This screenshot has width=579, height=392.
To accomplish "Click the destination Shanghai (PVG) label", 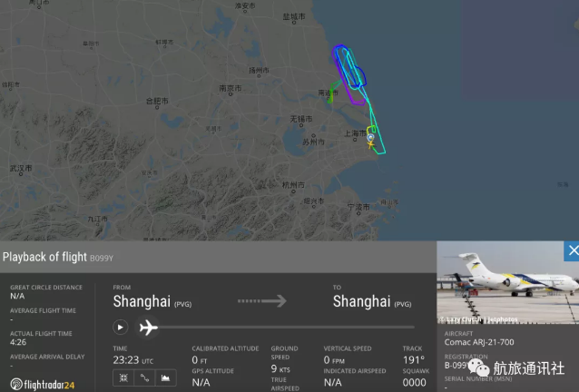I will tap(372, 302).
